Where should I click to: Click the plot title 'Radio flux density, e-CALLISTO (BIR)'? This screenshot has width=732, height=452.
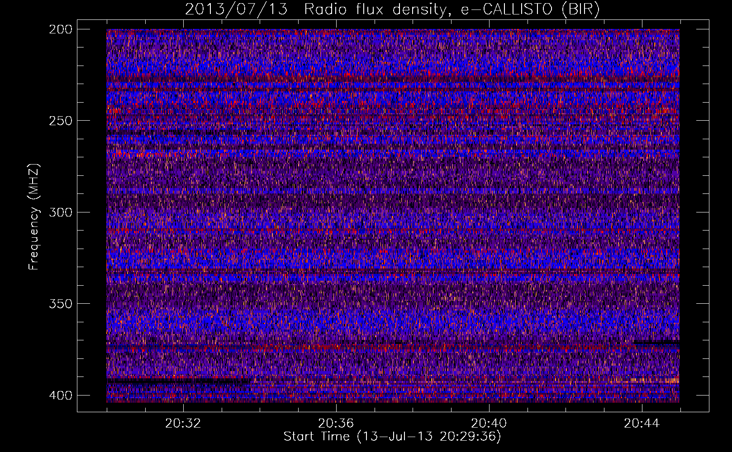(x=452, y=9)
